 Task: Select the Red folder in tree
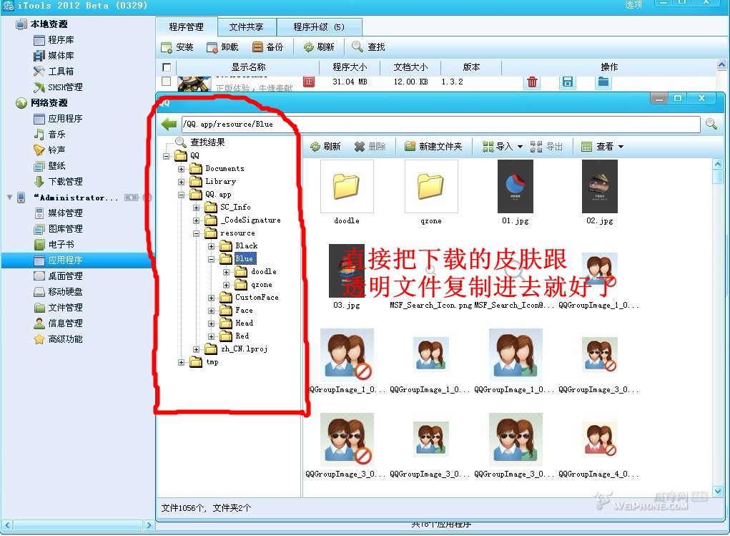(x=242, y=336)
